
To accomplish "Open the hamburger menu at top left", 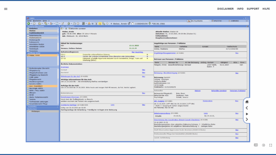I will (6, 9).
